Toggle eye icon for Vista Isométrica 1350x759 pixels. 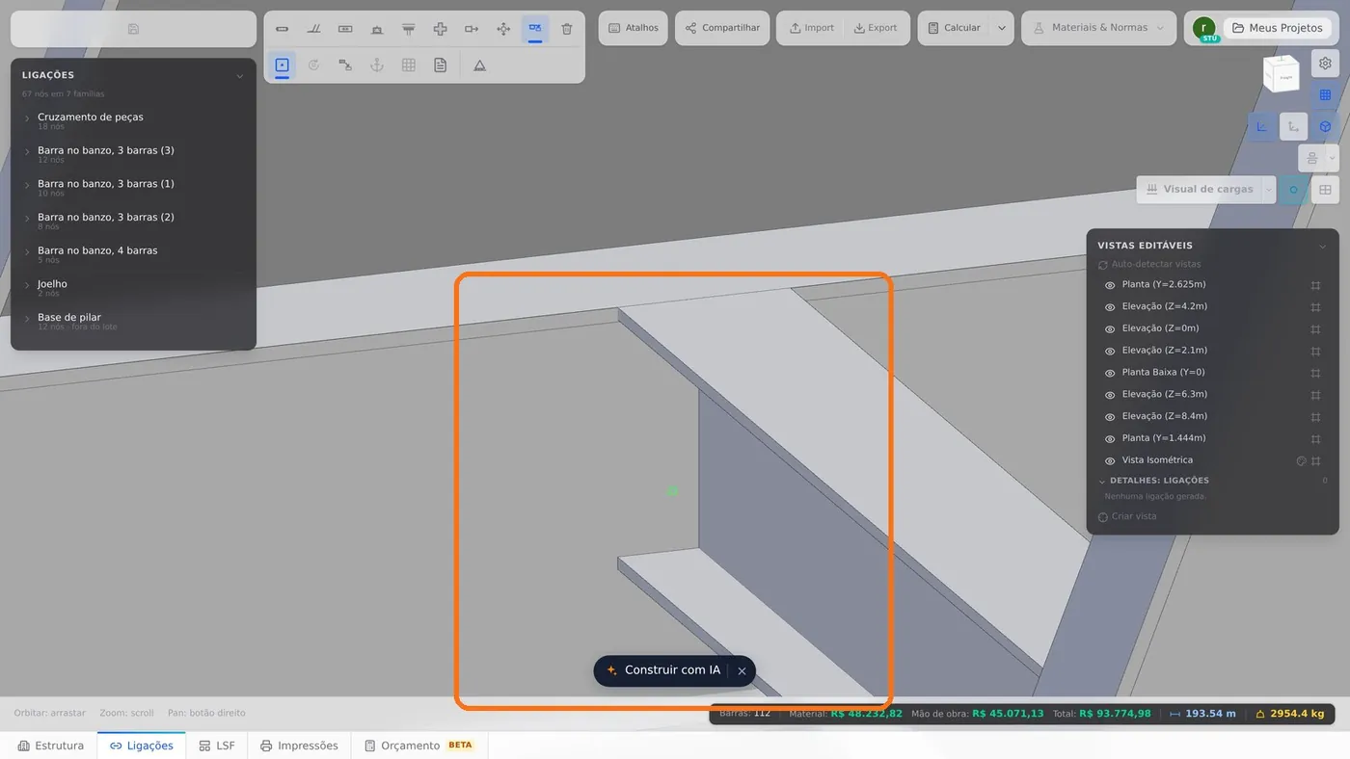(x=1110, y=461)
